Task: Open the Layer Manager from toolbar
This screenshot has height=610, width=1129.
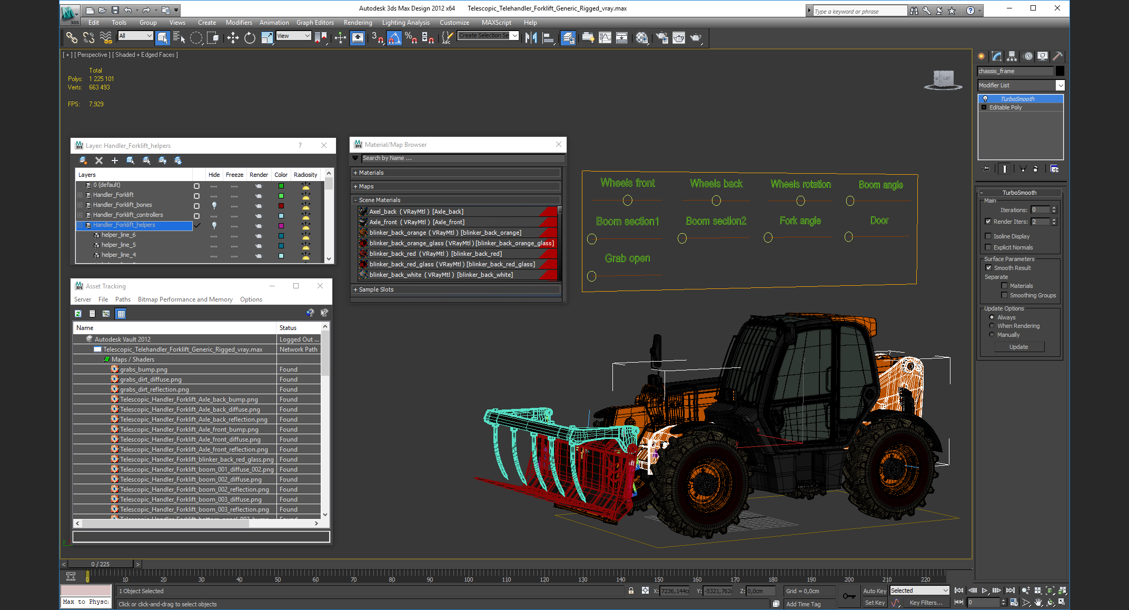Action: click(568, 37)
